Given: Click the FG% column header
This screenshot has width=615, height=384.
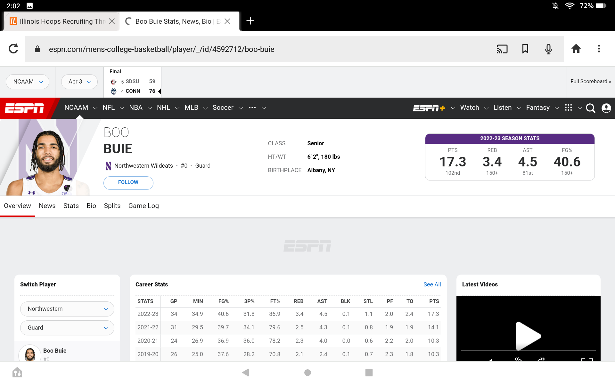Looking at the screenshot, I should point(223,301).
